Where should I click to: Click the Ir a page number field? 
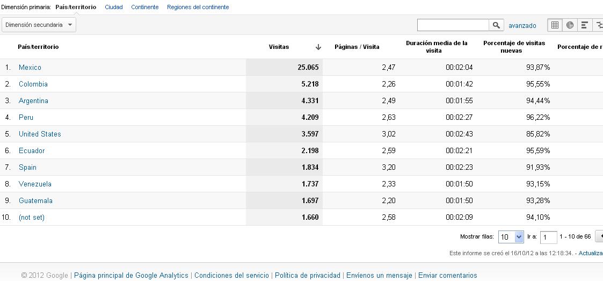[x=548, y=237]
